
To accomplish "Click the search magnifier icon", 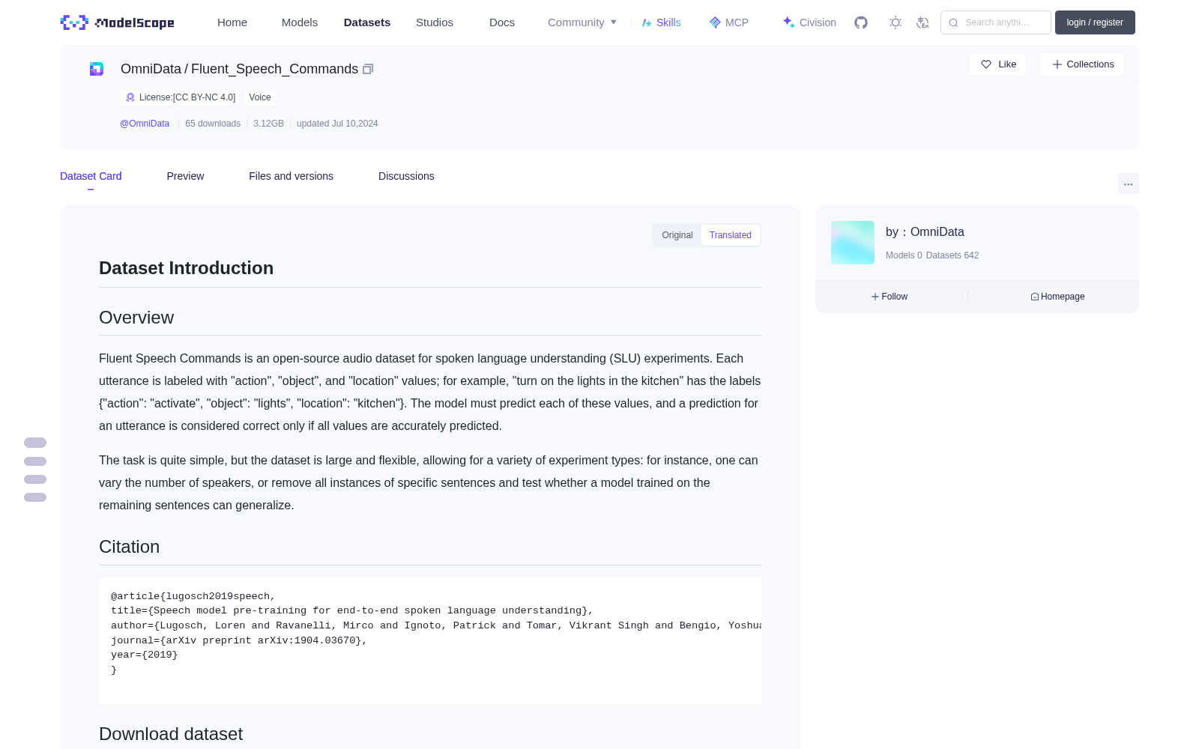I will point(954,22).
